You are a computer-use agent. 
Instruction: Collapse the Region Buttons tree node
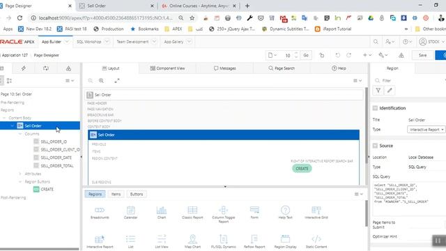(20, 181)
